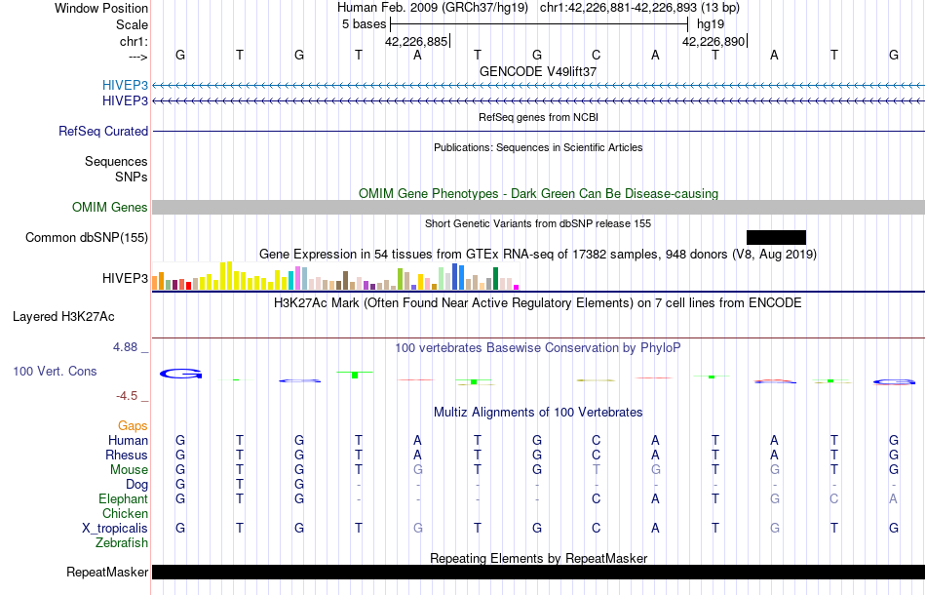Image resolution: width=926 pixels, height=595 pixels.
Task: Click the HIVEP3 GTEx expression bar chart
Action: coord(335,276)
